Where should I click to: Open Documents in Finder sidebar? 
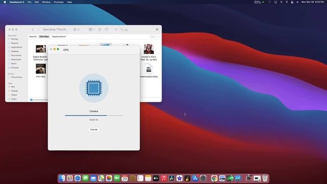tap(16, 55)
